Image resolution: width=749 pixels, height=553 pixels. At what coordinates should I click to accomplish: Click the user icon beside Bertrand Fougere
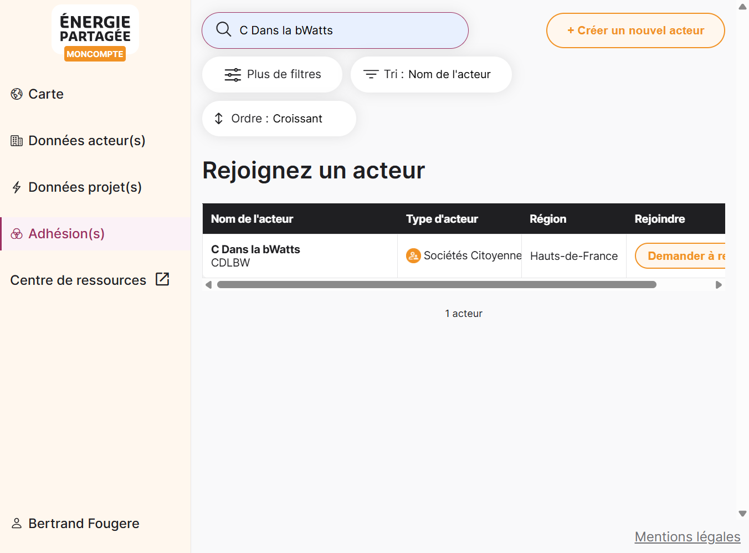pos(17,523)
